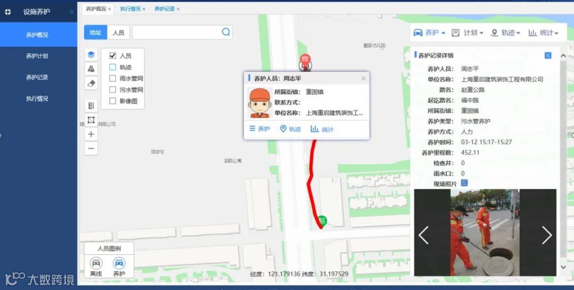Switch to the 执行情况 tab
This screenshot has height=290, width=574.
[130, 9]
